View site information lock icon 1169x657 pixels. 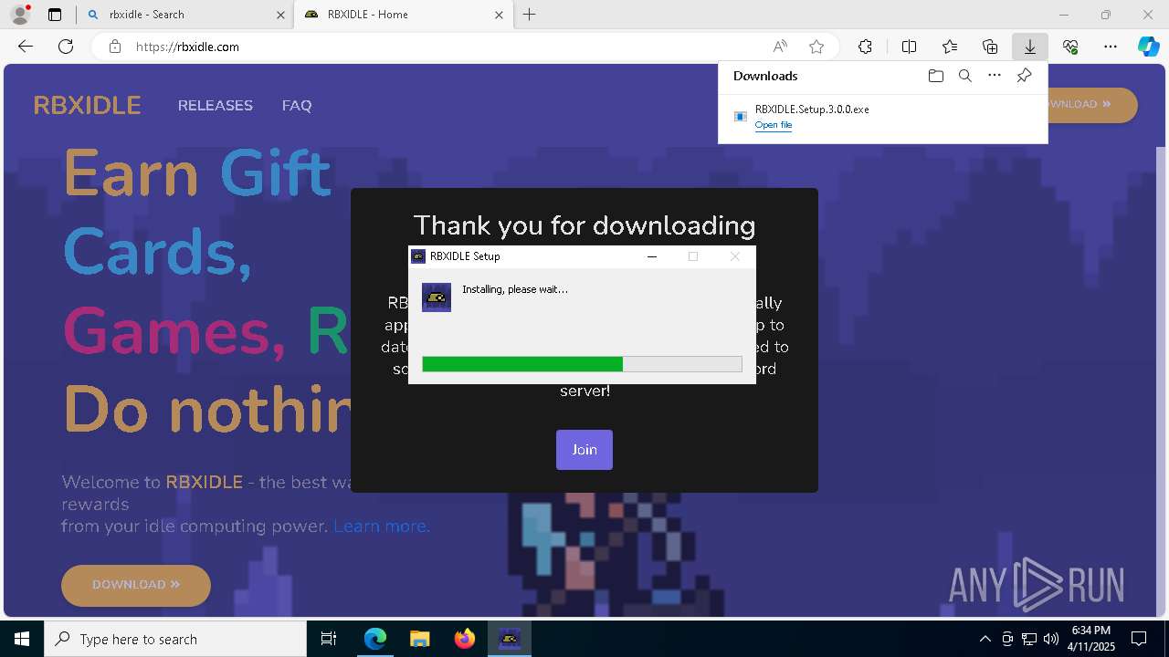[115, 47]
